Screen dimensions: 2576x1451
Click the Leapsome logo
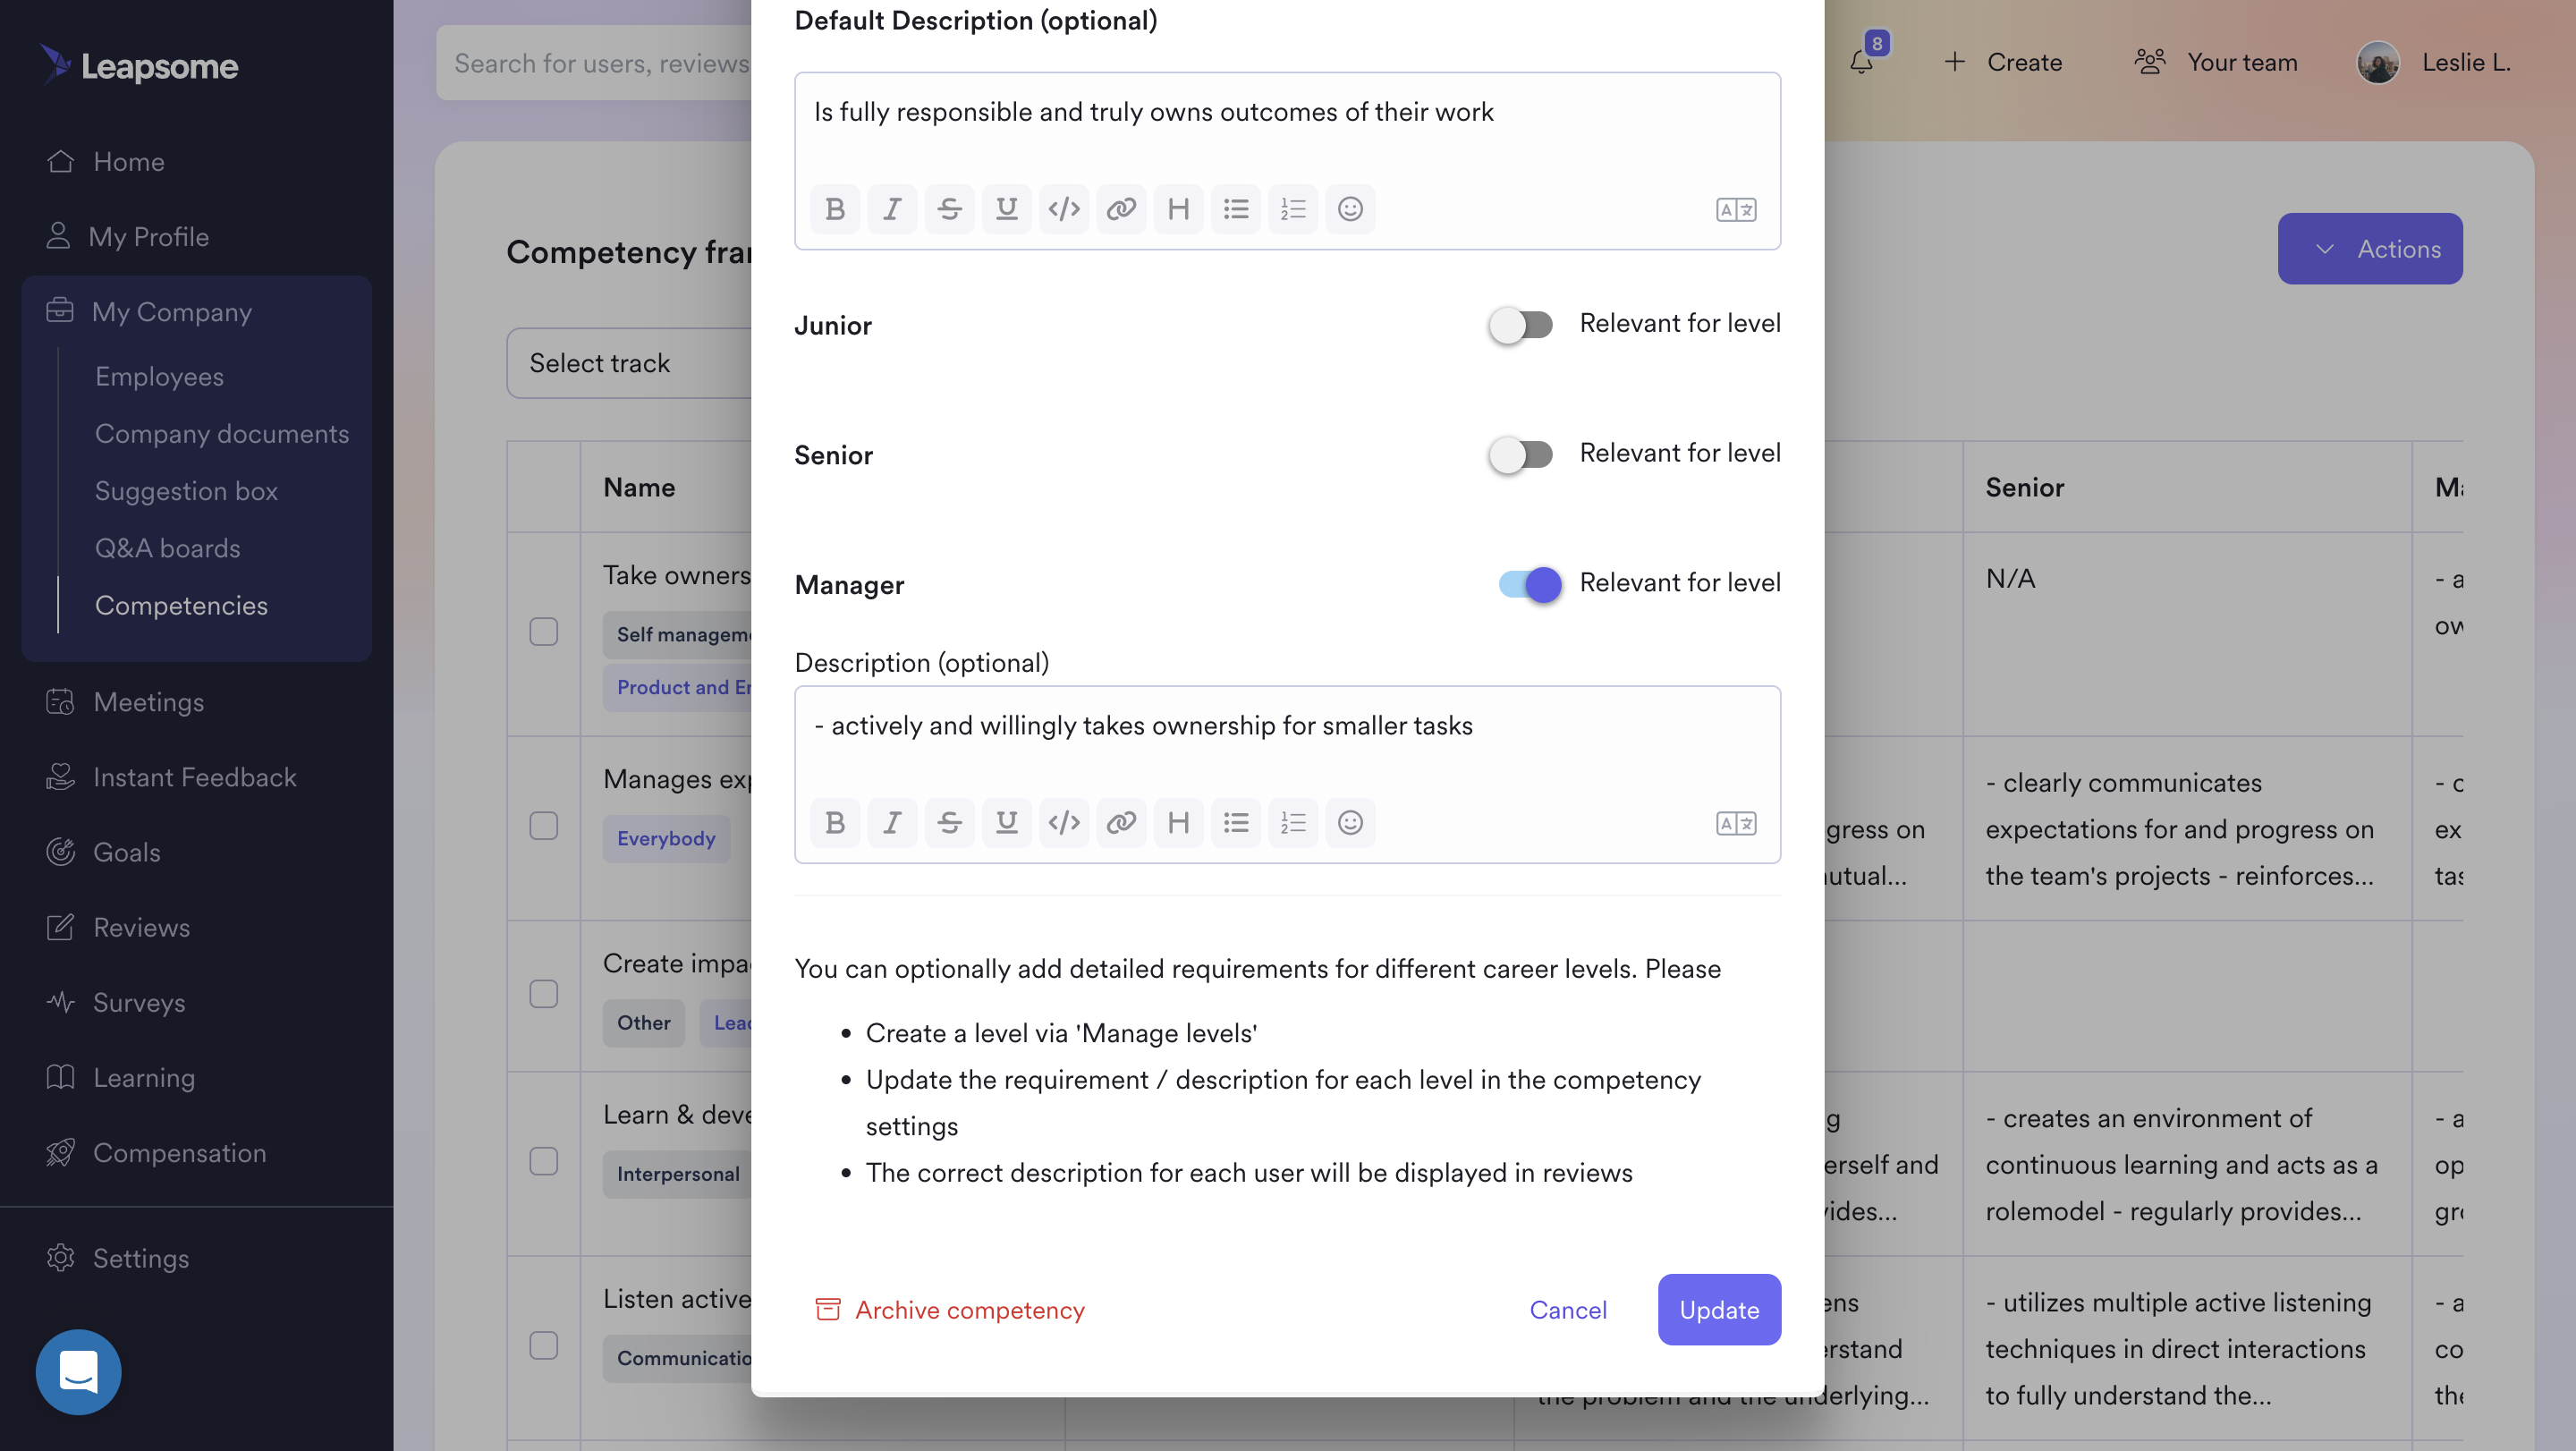[x=139, y=66]
